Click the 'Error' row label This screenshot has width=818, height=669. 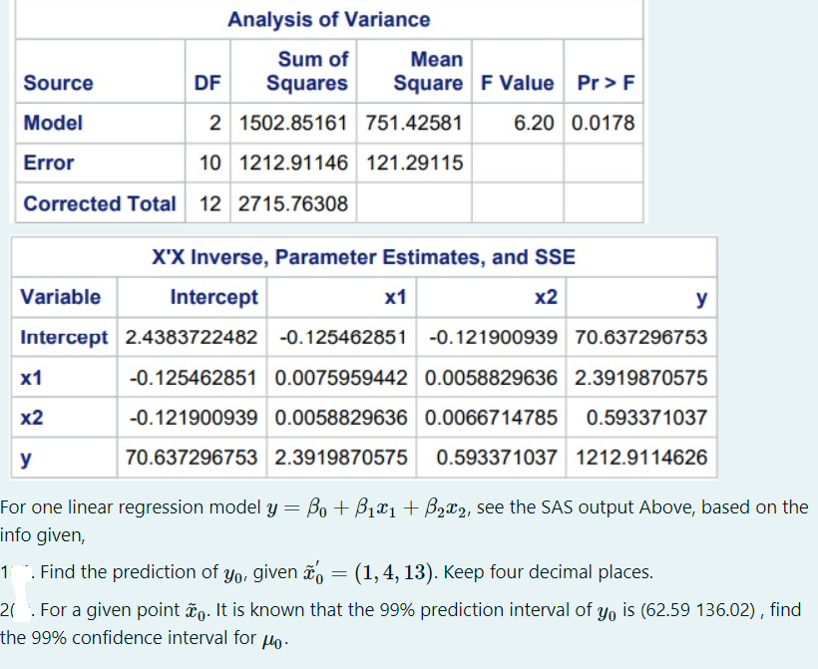pyautogui.click(x=49, y=163)
